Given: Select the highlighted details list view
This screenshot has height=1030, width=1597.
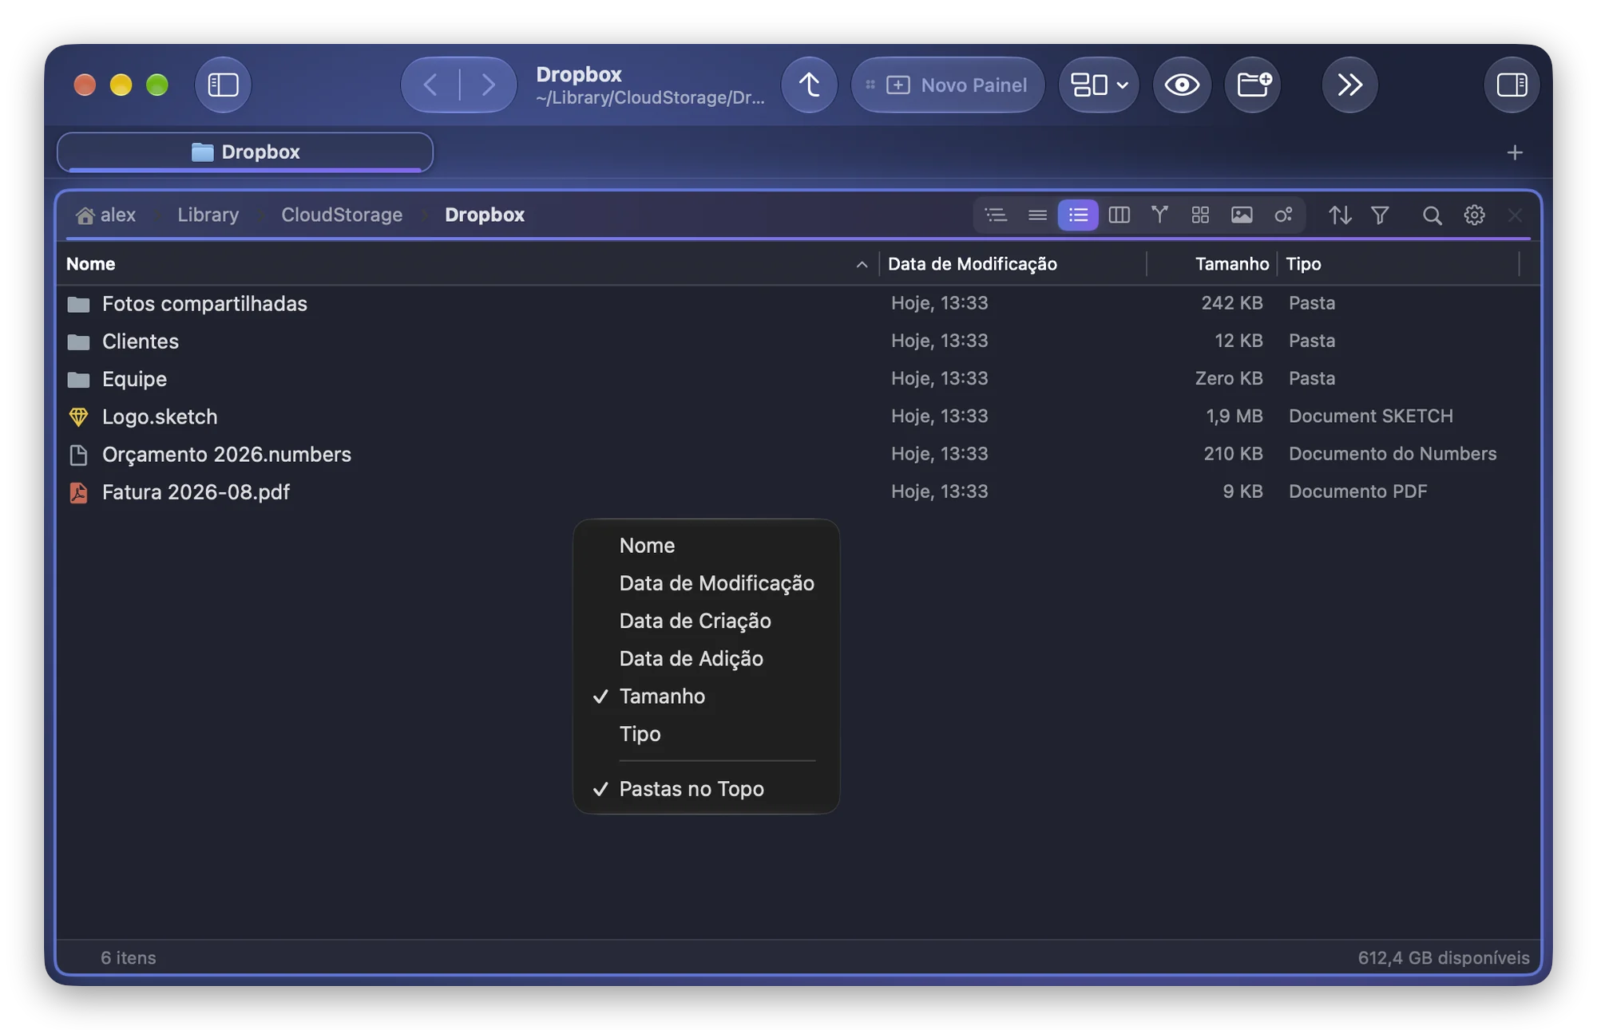Looking at the screenshot, I should [1078, 215].
